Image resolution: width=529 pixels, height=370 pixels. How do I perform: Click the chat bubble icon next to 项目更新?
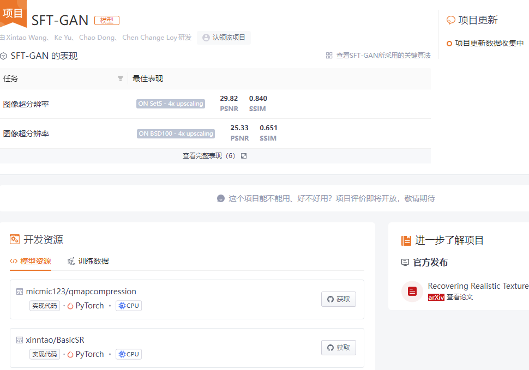click(450, 20)
